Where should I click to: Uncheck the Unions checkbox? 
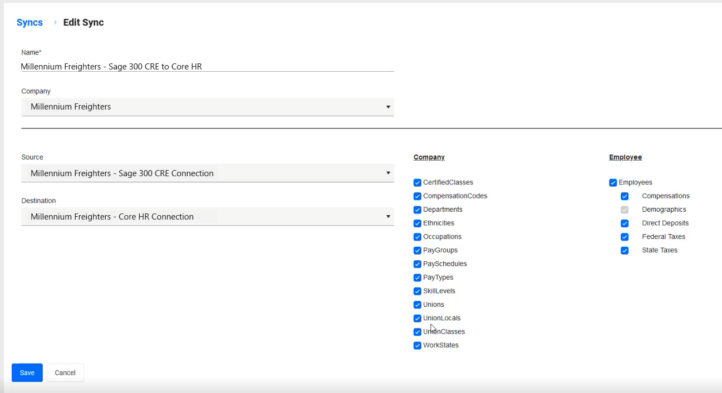pyautogui.click(x=418, y=305)
